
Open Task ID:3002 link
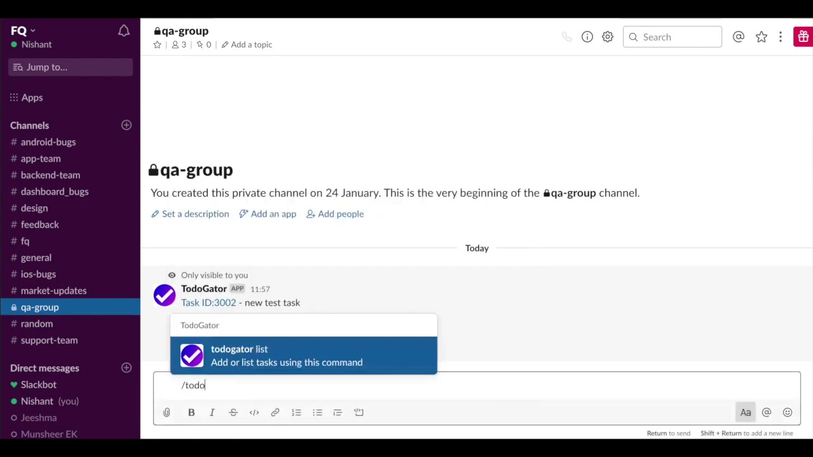pyautogui.click(x=208, y=303)
